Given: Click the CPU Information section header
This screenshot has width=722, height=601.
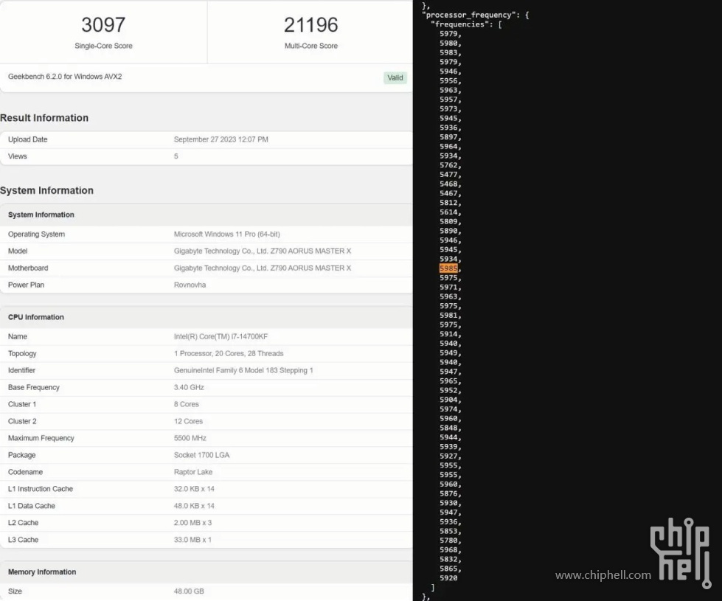Looking at the screenshot, I should pos(36,317).
